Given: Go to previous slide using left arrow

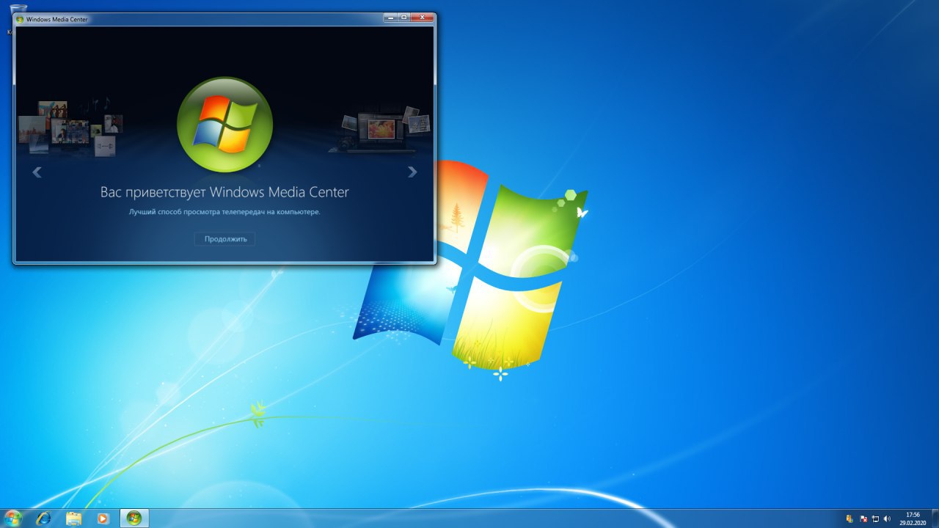Looking at the screenshot, I should pos(37,172).
